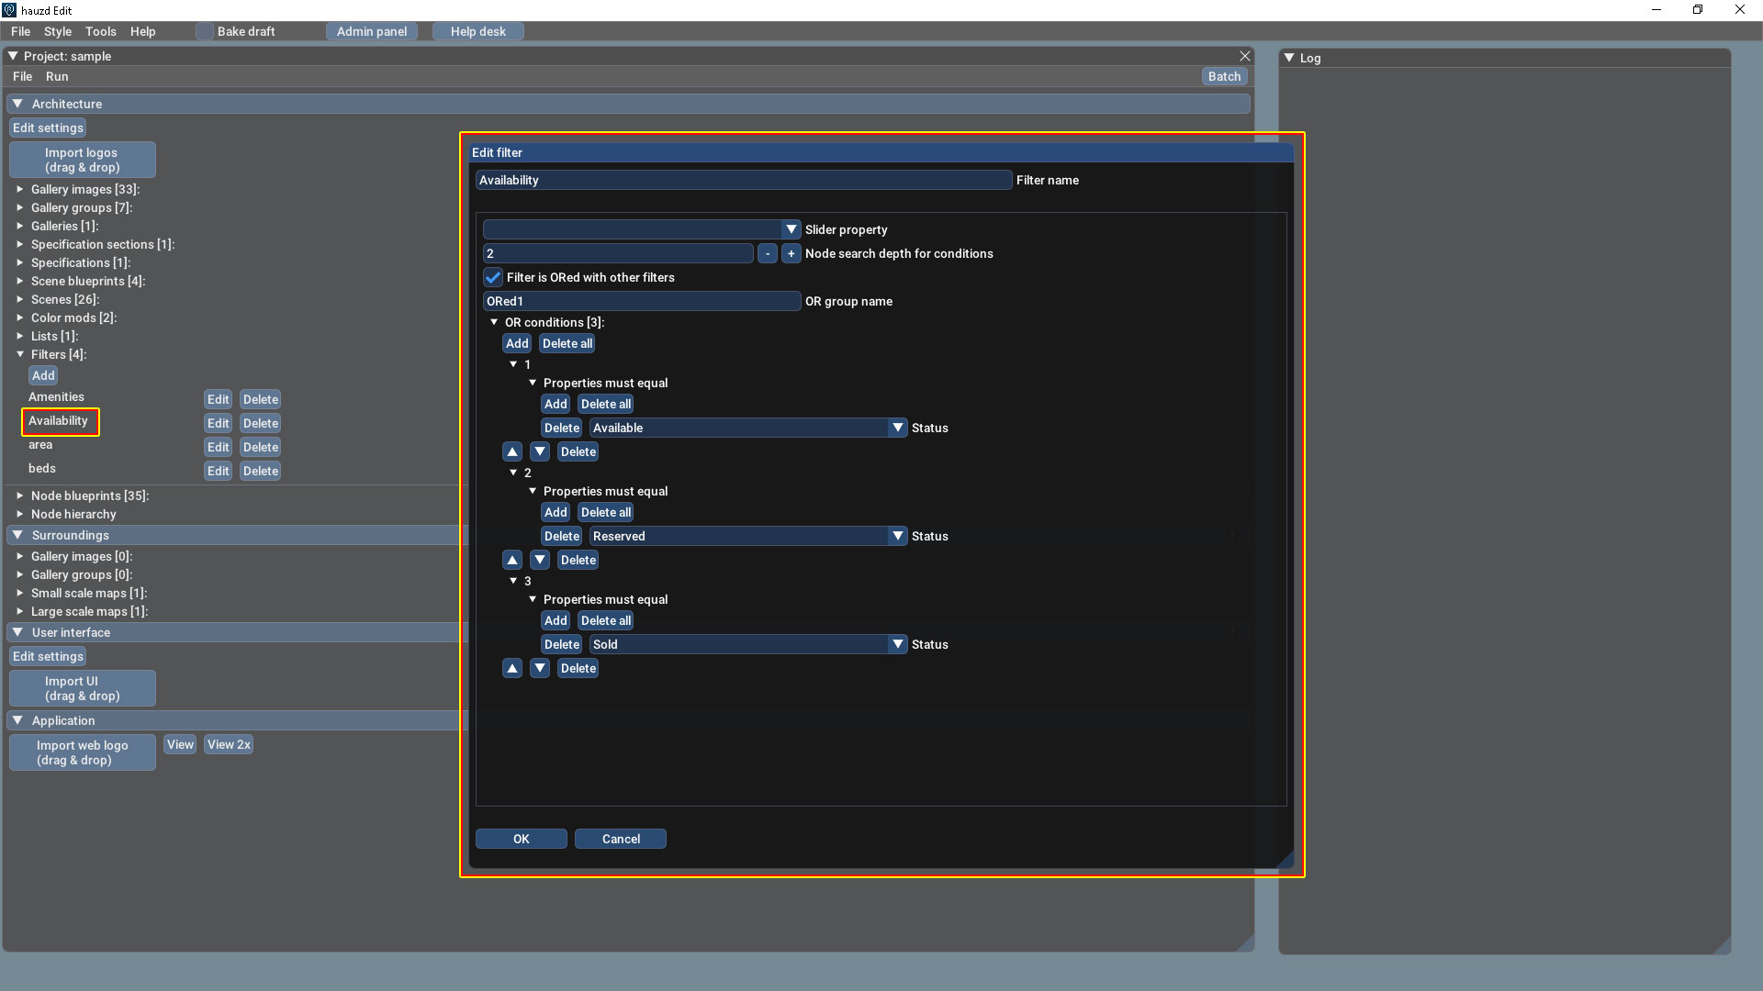The width and height of the screenshot is (1763, 991).
Task: Move OR condition 3 up
Action: (512, 668)
